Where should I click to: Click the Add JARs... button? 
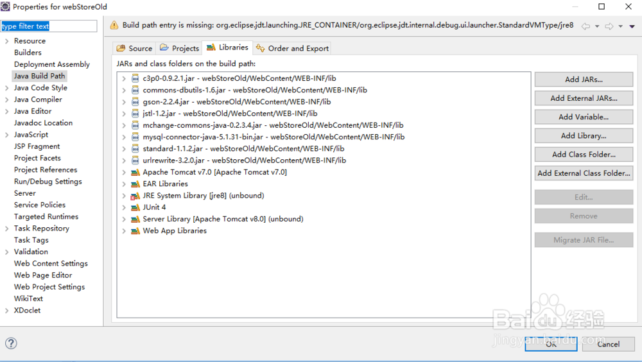tap(584, 80)
